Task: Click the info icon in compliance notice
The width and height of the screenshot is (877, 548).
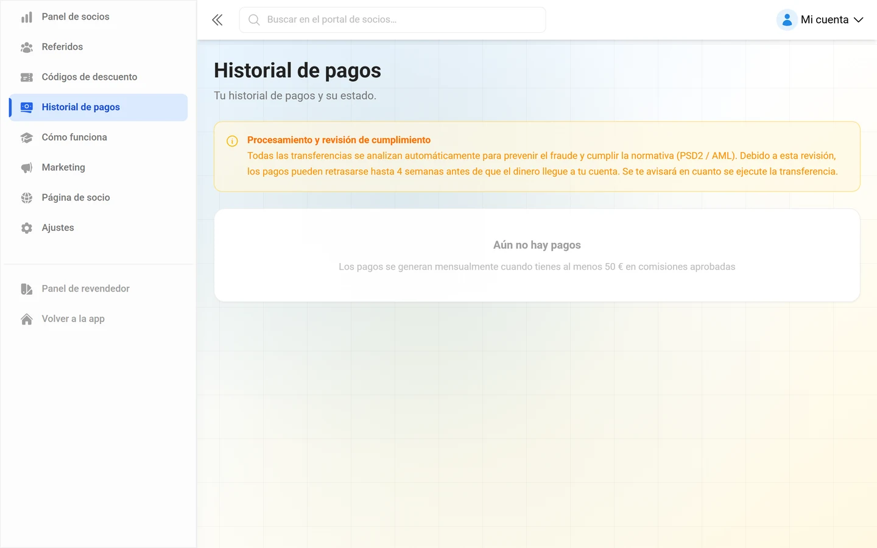Action: pyautogui.click(x=232, y=141)
